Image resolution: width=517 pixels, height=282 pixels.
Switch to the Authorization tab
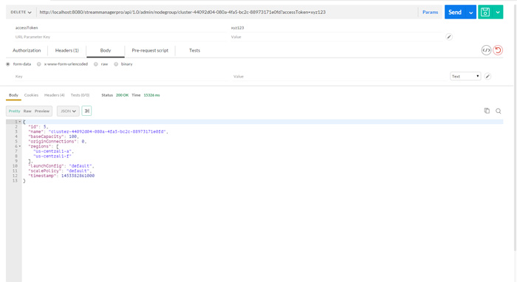27,50
